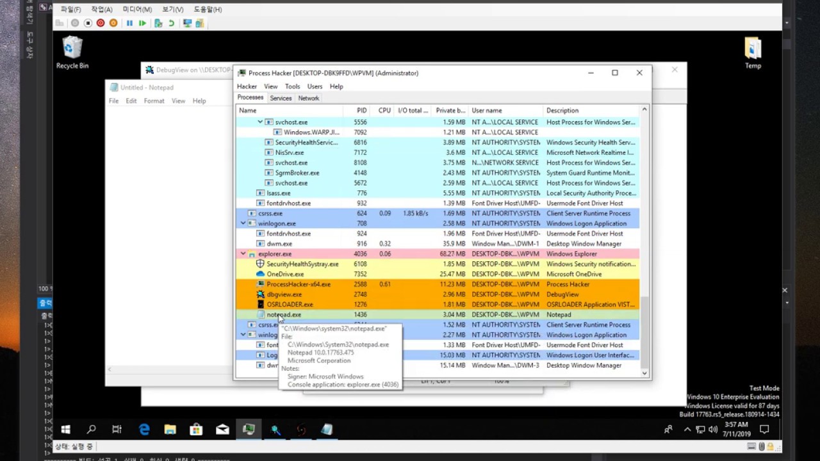Select the Processes tab
The image size is (820, 461).
[250, 97]
